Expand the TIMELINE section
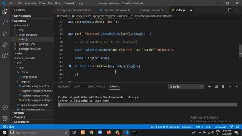 pyautogui.click(x=19, y=117)
